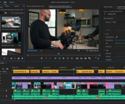125x104 pixels.
Task: Click the voice-over microphone on the second audio track
Action: [6, 96]
